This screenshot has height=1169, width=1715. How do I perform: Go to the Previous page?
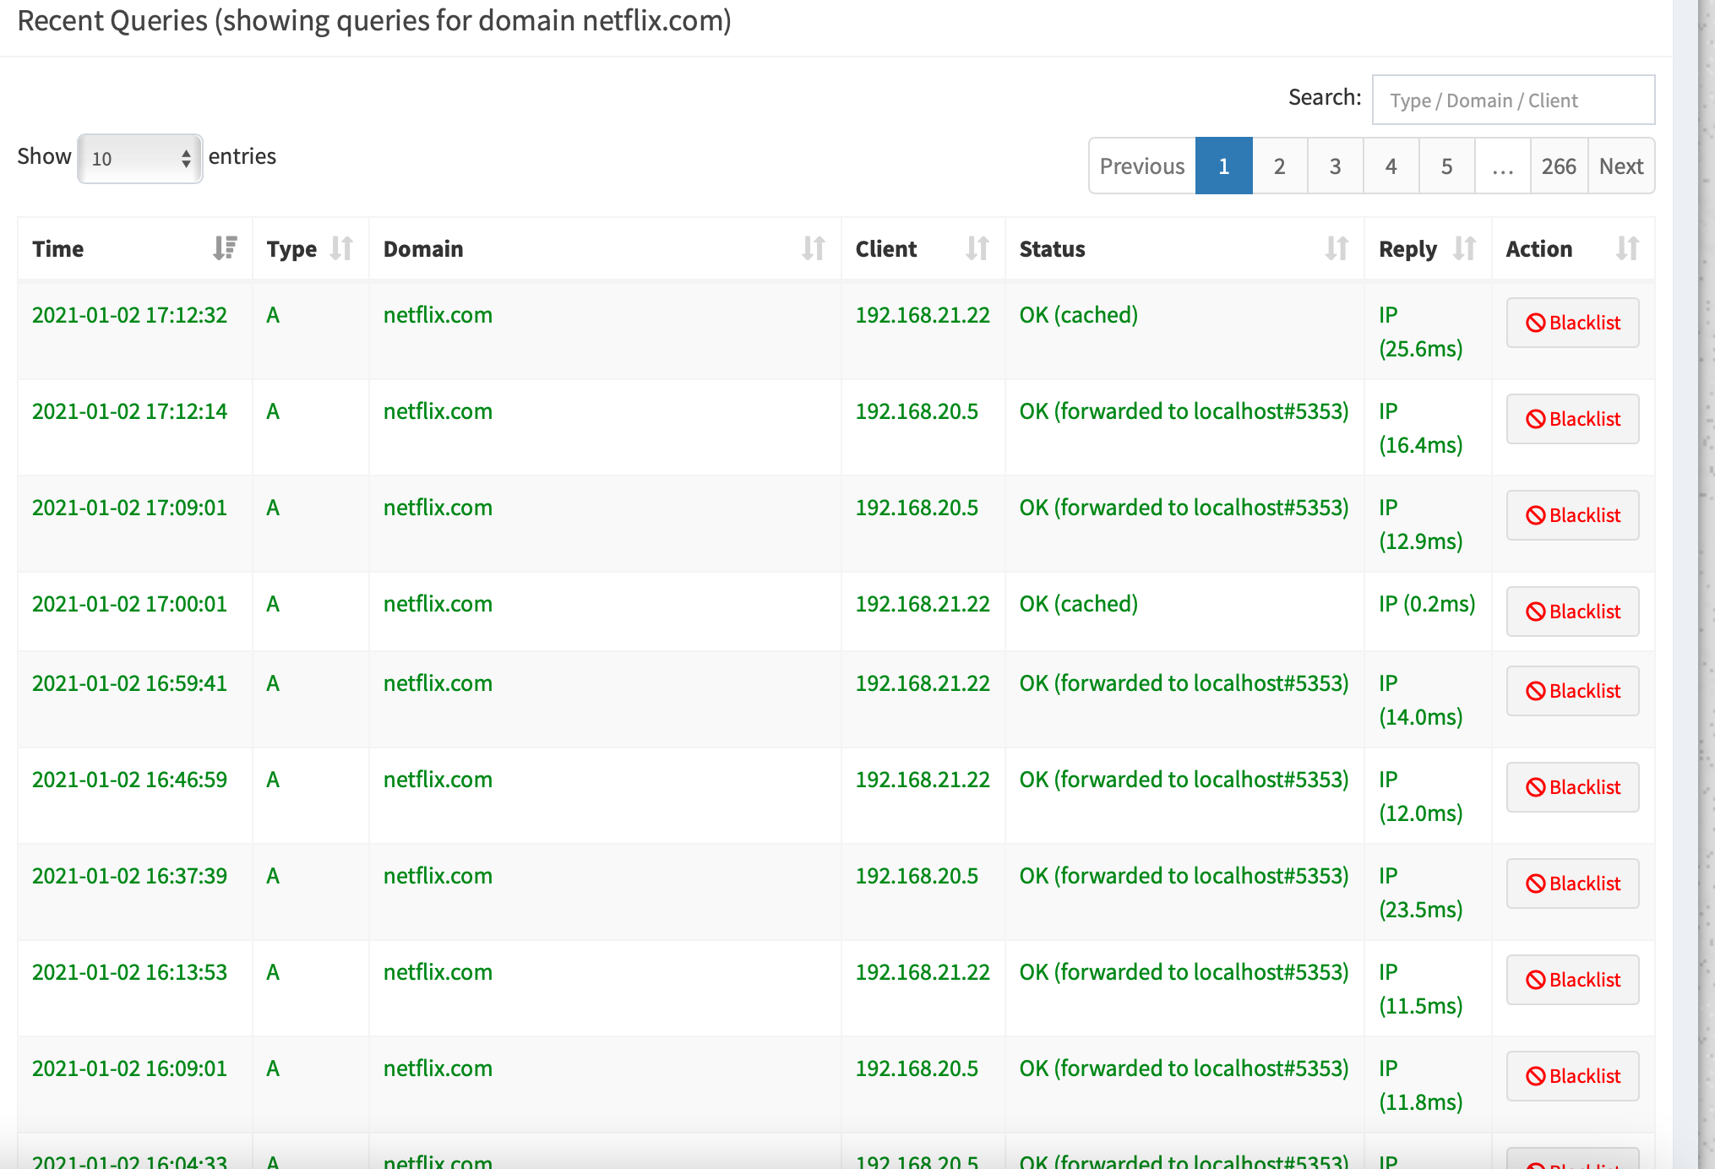tap(1142, 166)
